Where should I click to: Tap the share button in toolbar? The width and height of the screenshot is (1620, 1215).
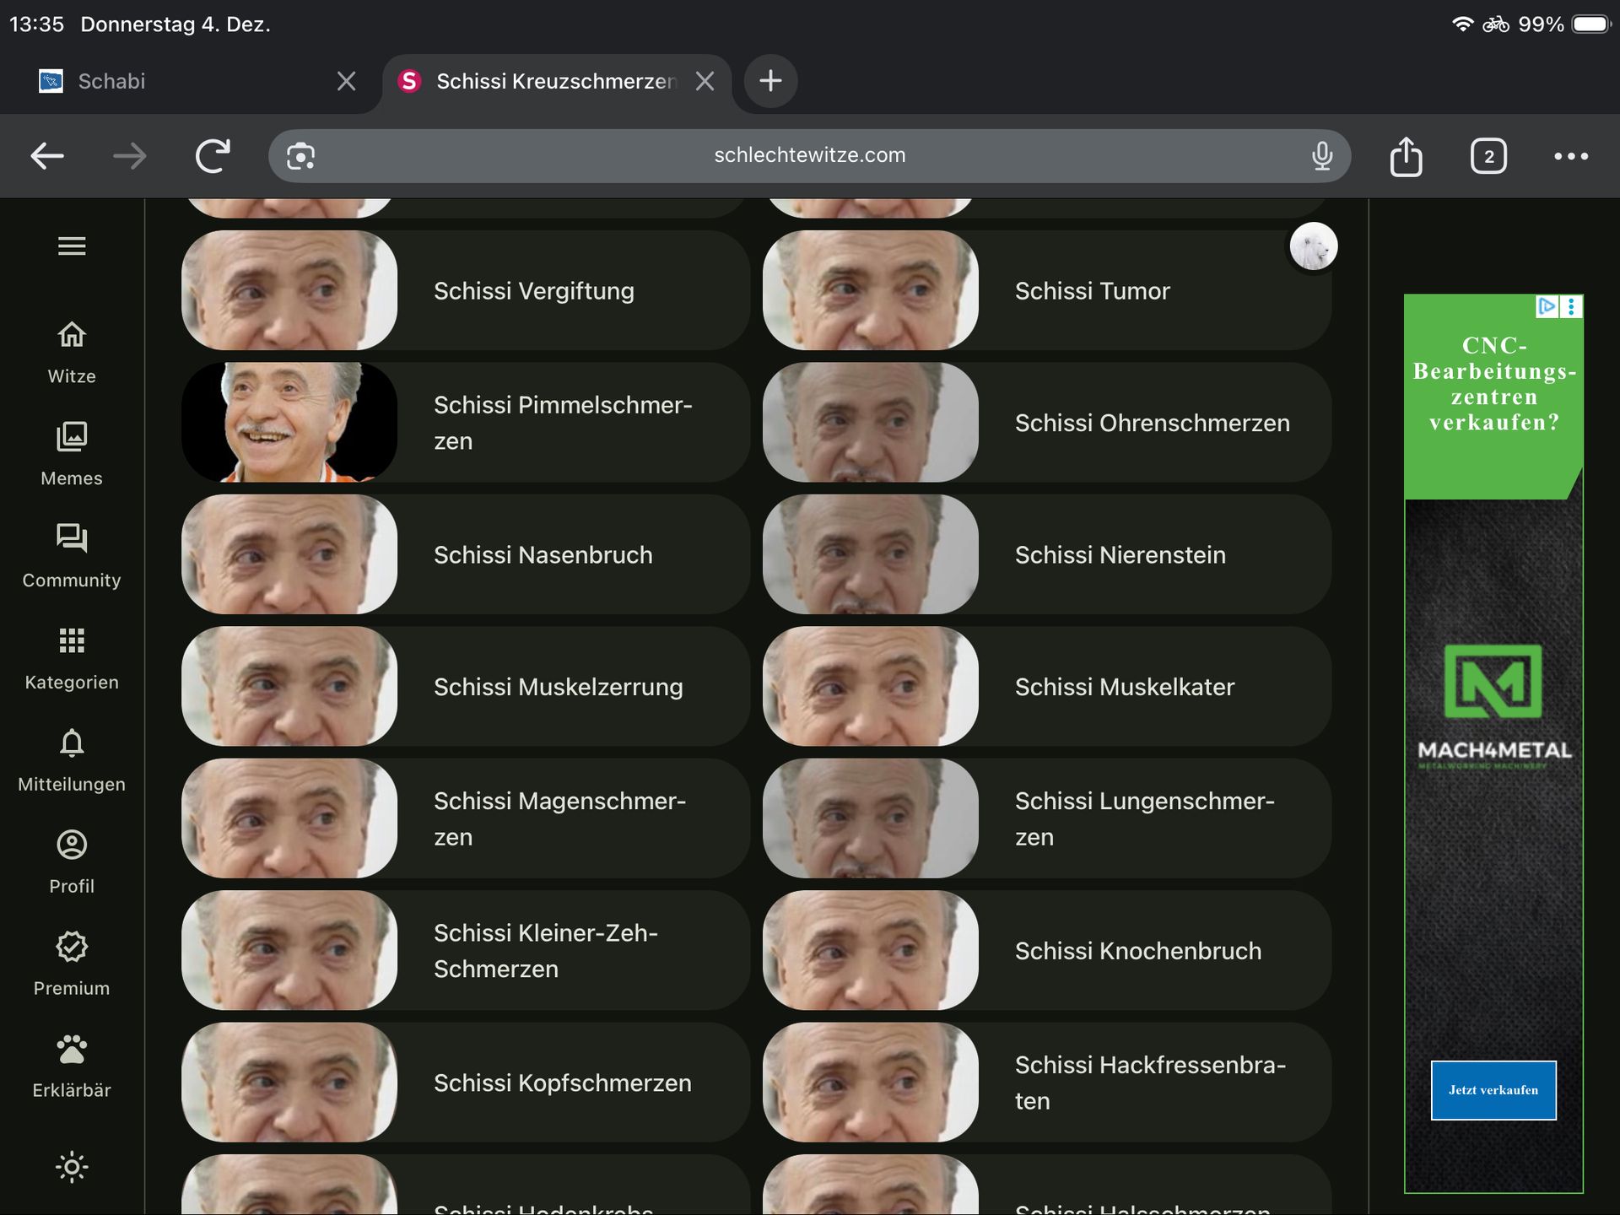point(1406,156)
